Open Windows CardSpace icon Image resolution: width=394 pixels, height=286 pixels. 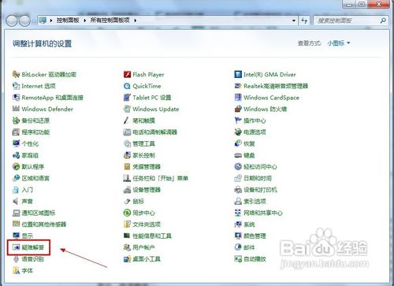click(x=238, y=98)
